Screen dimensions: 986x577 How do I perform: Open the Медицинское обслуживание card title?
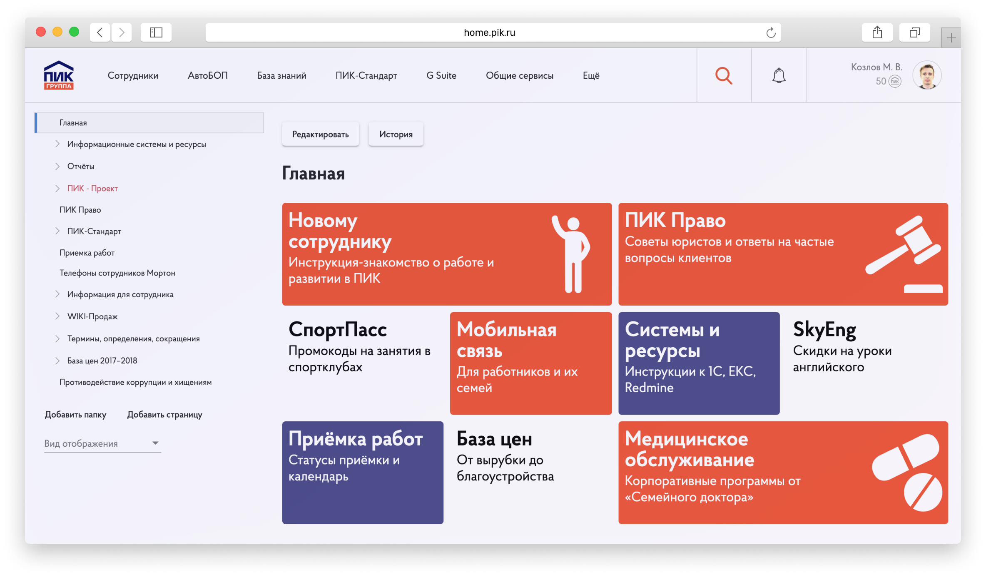point(689,450)
